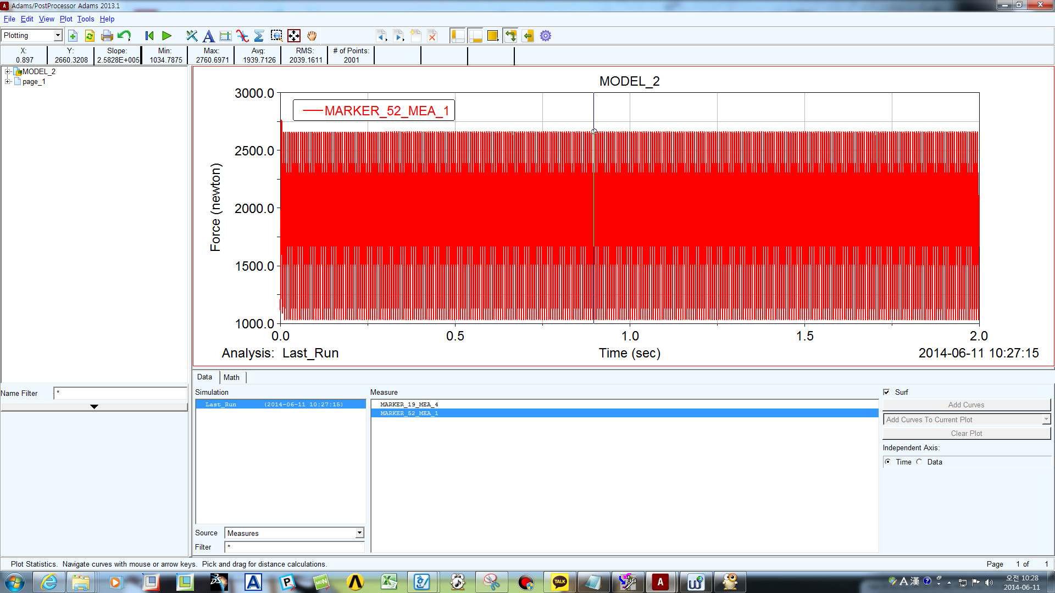Open Excel from the taskbar
The height and width of the screenshot is (593, 1055).
point(389,582)
